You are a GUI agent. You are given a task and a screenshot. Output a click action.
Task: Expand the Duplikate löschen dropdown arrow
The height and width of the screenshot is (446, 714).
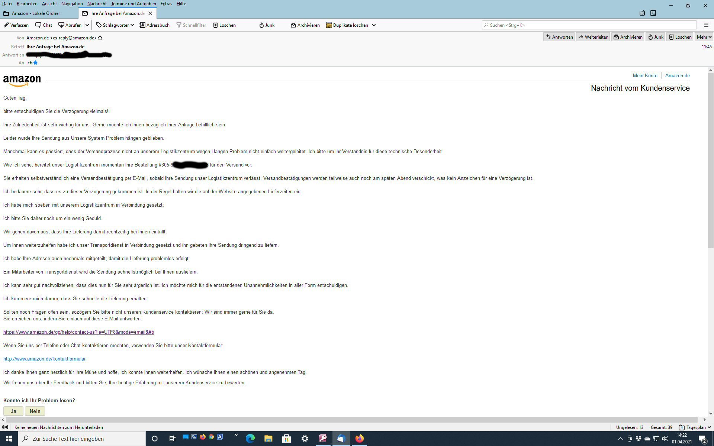click(x=374, y=25)
